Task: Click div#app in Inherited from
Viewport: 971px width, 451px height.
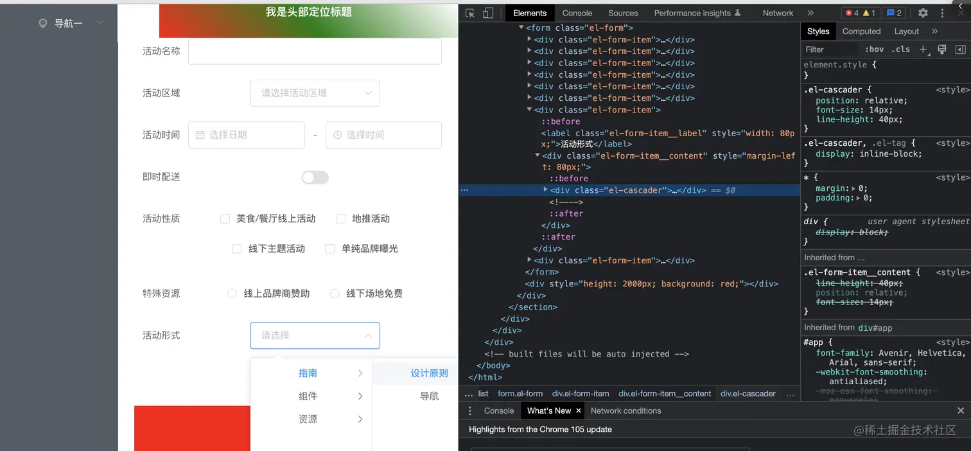Action: pyautogui.click(x=875, y=328)
